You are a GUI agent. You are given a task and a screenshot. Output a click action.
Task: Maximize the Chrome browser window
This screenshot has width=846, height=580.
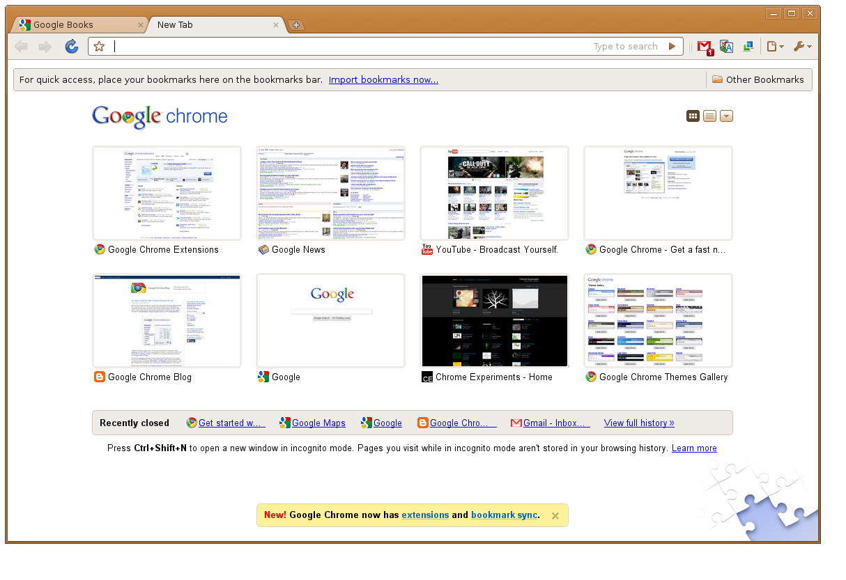(792, 13)
